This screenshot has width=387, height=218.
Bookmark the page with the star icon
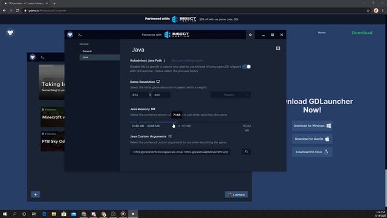[x=368, y=11]
